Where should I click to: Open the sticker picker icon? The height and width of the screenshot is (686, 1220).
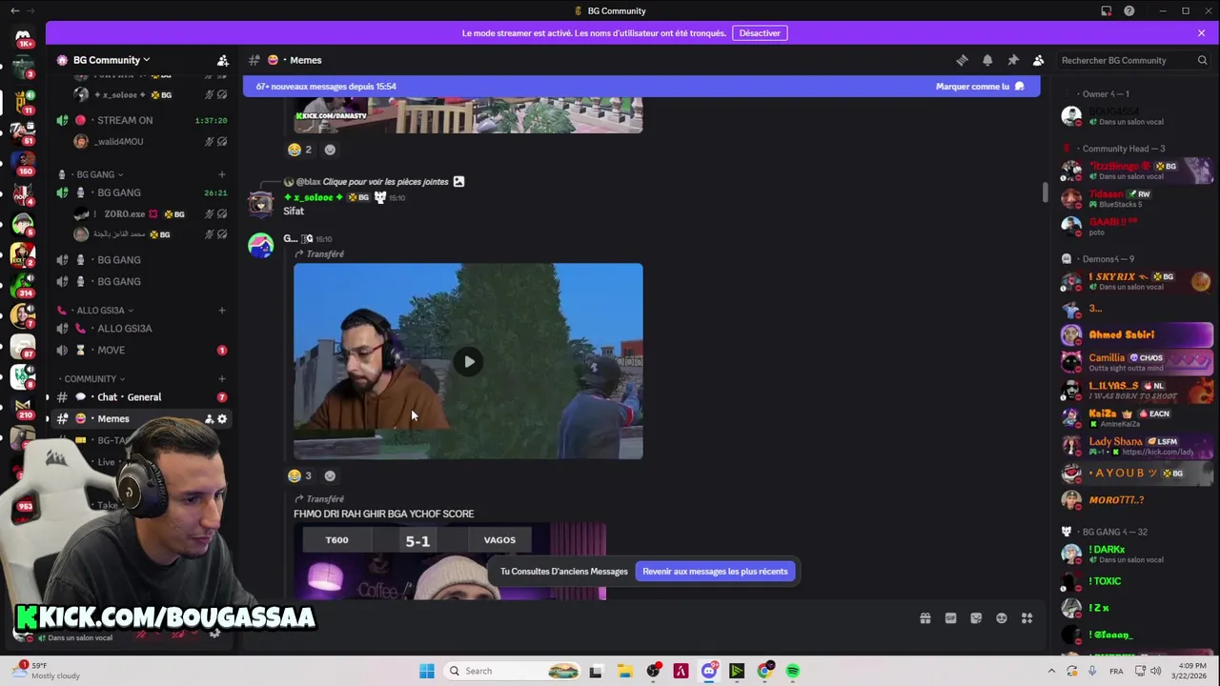point(976,618)
